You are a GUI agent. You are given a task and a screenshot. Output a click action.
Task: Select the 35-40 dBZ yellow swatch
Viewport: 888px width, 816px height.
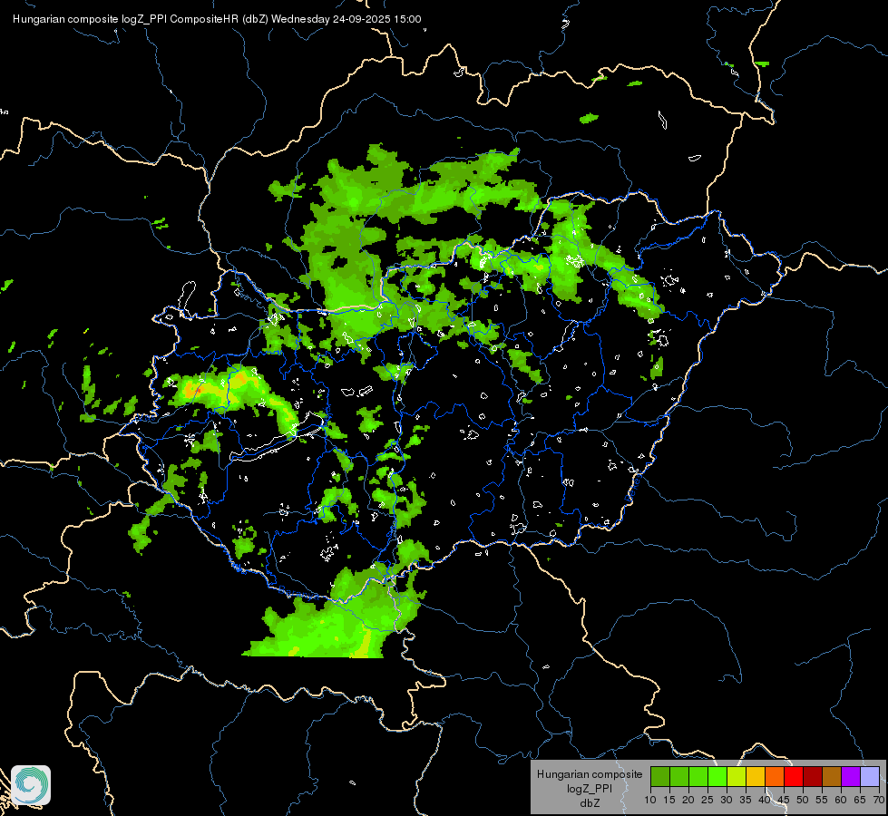pos(756,777)
